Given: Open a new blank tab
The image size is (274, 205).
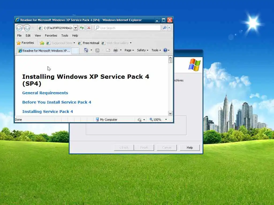Looking at the screenshot, I should coord(75,51).
